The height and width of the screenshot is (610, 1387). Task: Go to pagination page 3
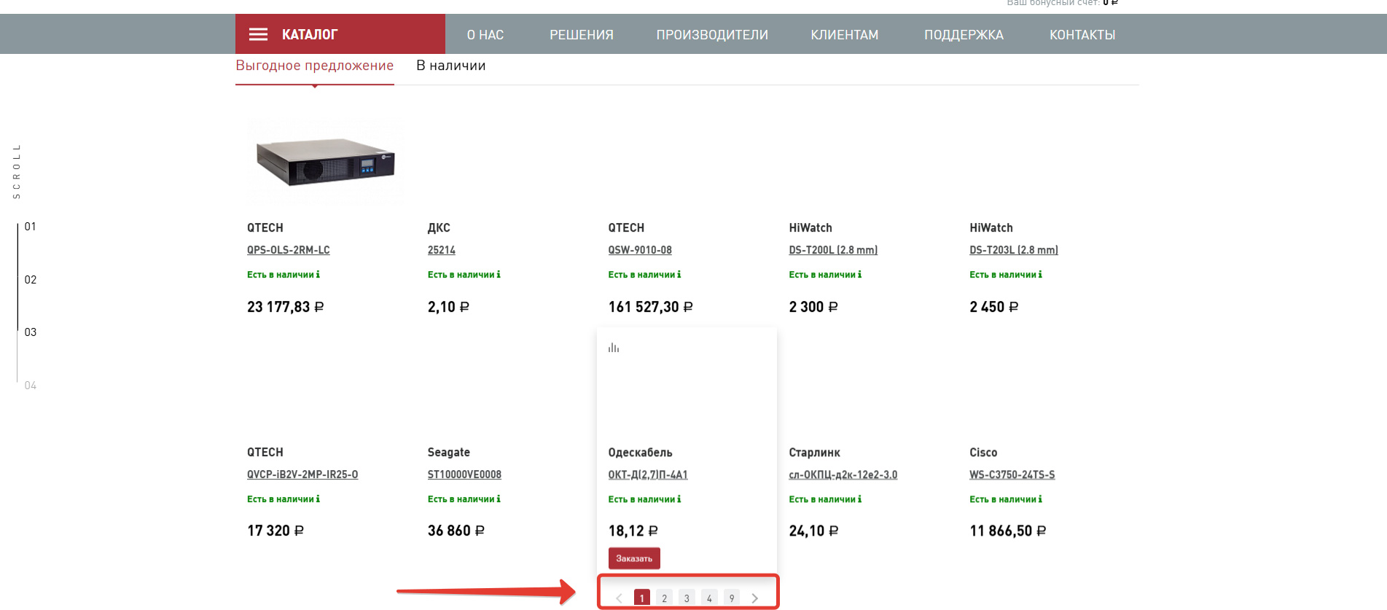pos(687,598)
